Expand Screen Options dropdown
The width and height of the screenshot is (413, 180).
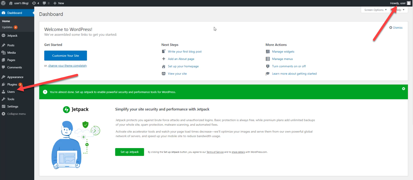coord(376,10)
